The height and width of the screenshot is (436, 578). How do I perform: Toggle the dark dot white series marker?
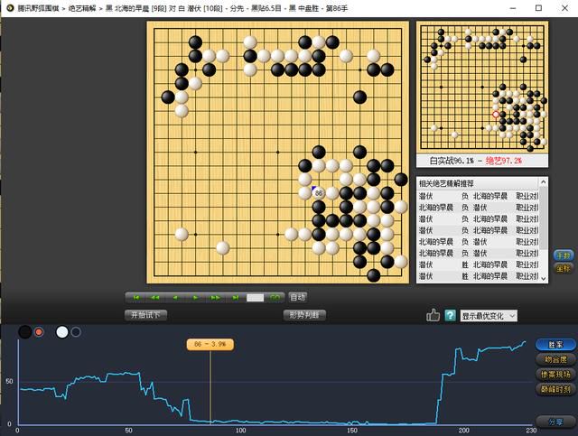76,332
